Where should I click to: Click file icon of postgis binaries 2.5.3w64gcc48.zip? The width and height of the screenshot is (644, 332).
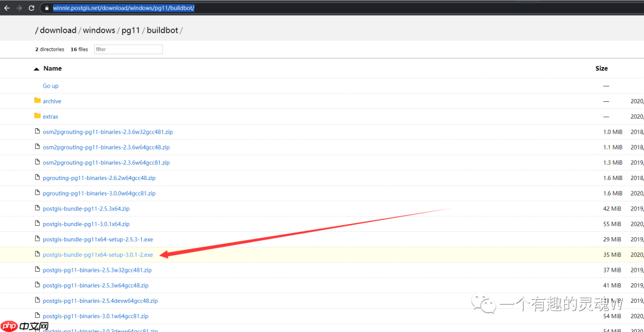click(x=38, y=285)
